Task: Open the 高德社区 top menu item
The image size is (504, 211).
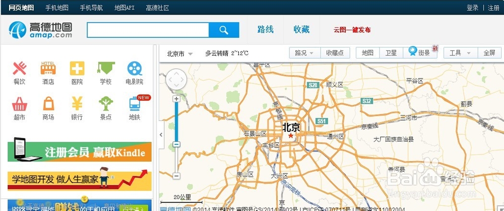Action: 157,8
